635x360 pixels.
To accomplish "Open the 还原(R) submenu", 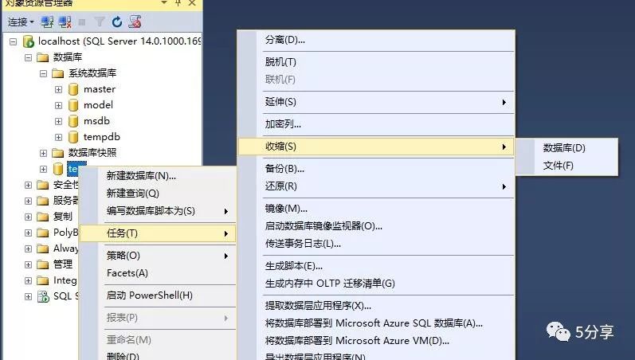I will pyautogui.click(x=376, y=186).
